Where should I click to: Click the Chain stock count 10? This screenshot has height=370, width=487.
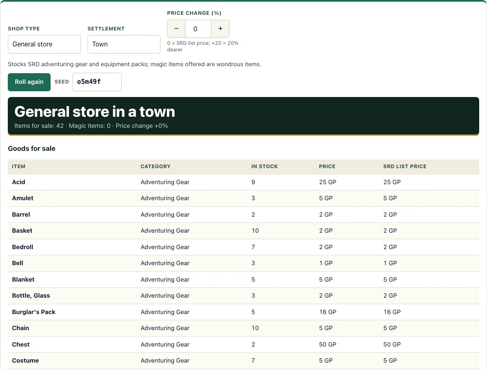pos(255,328)
